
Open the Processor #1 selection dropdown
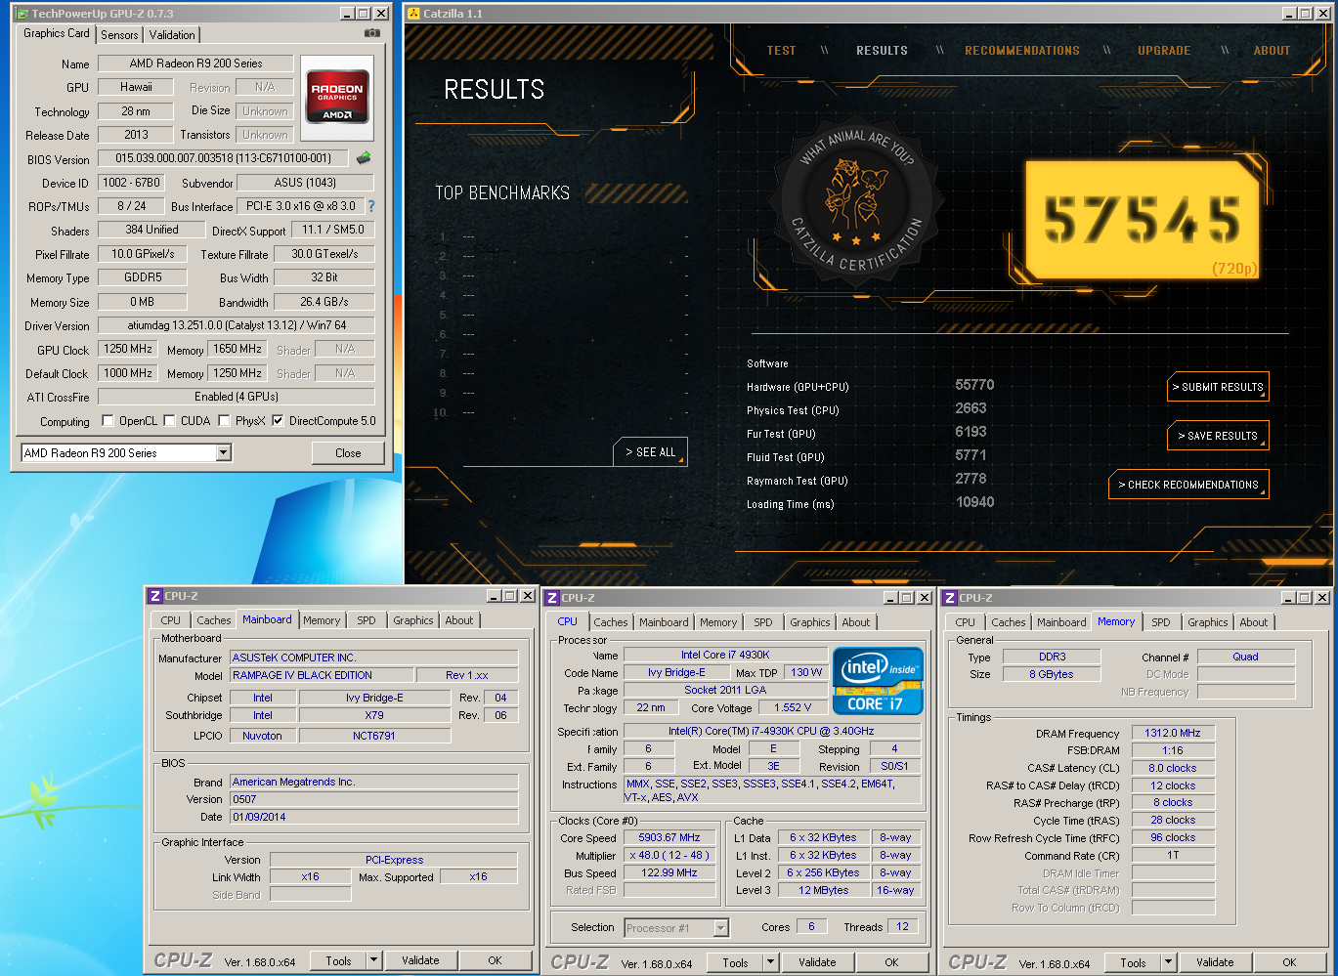(x=720, y=927)
